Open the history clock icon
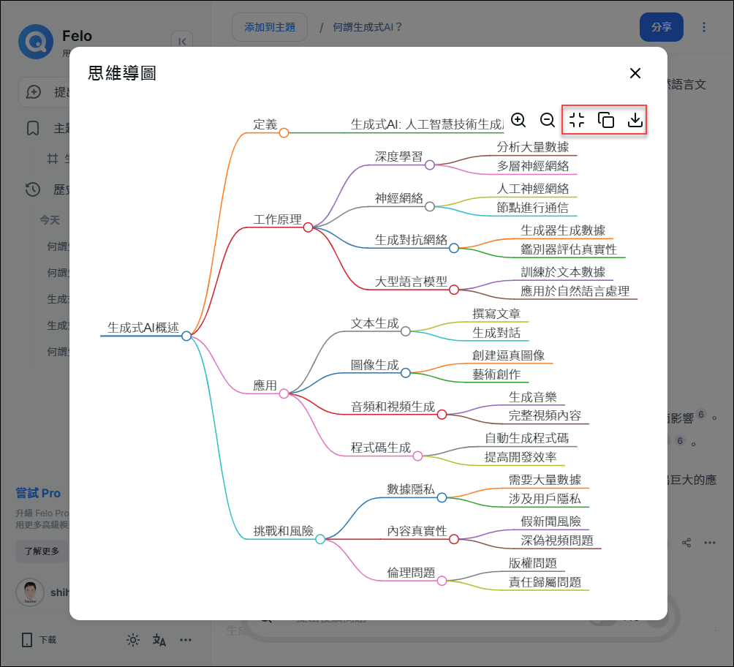 pos(33,189)
